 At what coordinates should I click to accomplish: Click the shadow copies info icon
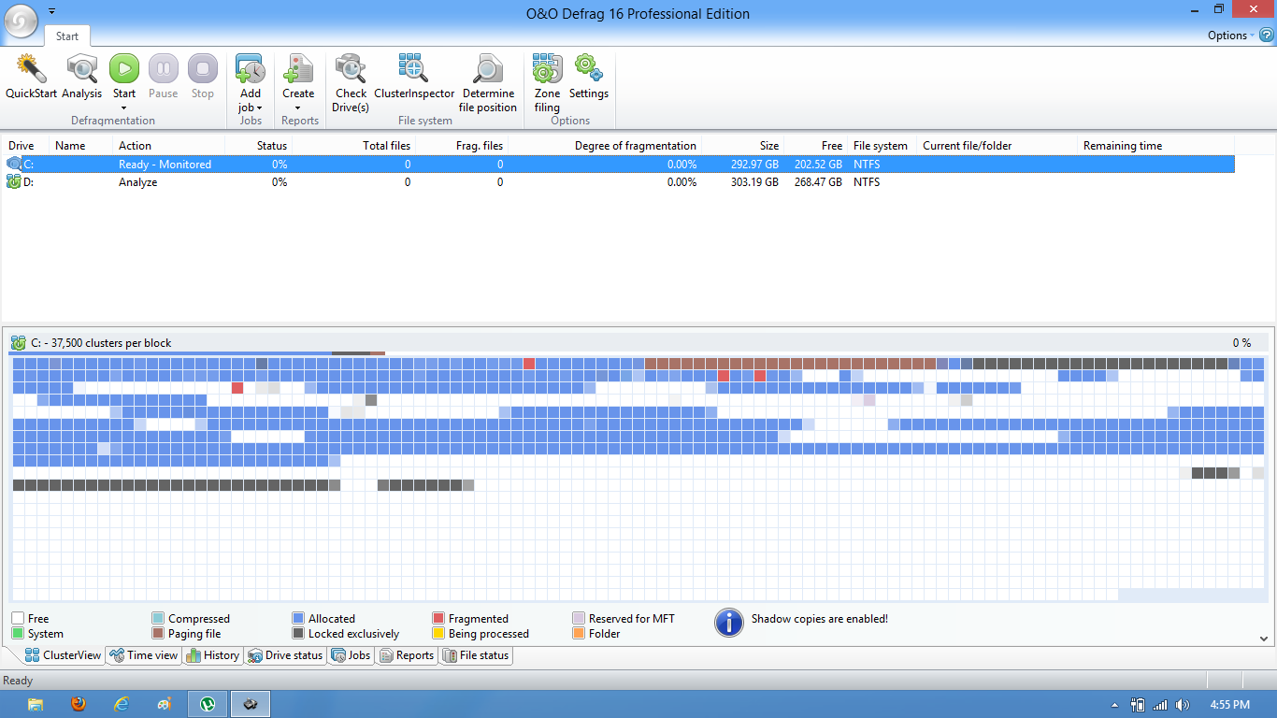coord(729,623)
